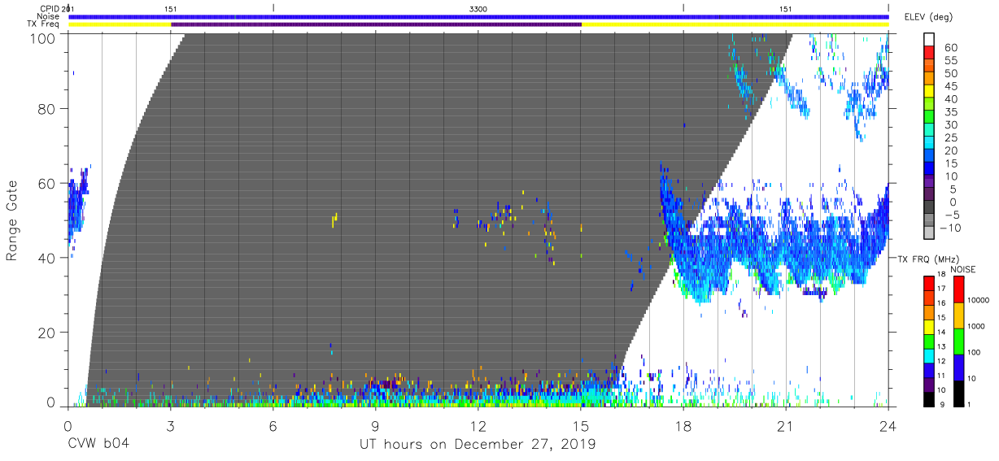
Task: Click the "10000" label on the NOISE colorbar
Action: [979, 300]
